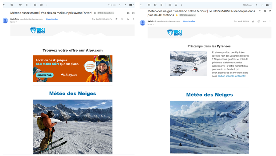Screen dimensions: 276x156
Task: Click OTS/SI Newsletter label chip in left email
Action: 105,13
